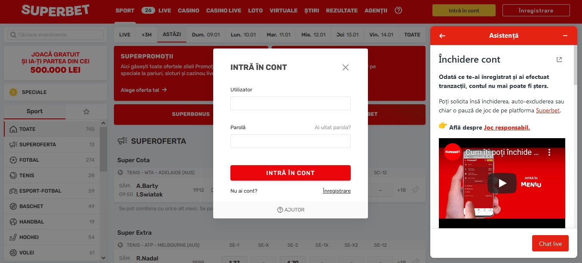Viewport: 582px width, 263px height.
Task: Select the Mie. 12.01 date tab
Action: (x=313, y=35)
